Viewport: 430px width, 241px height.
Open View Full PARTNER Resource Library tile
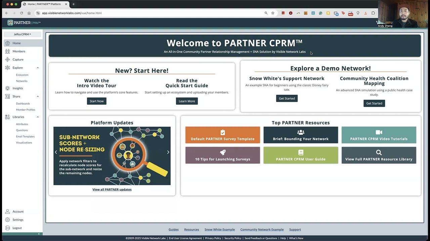379,155
